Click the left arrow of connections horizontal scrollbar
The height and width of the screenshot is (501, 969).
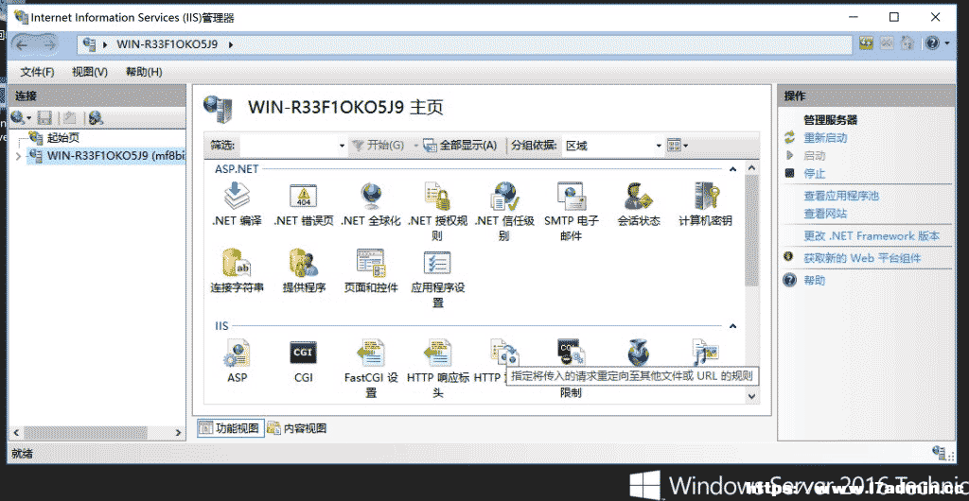click(x=16, y=433)
